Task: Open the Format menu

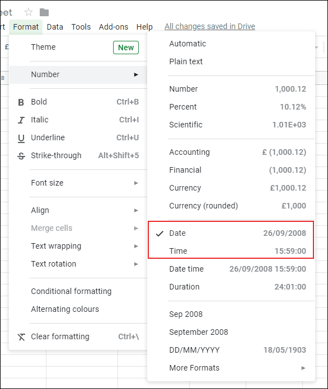Action: point(26,27)
